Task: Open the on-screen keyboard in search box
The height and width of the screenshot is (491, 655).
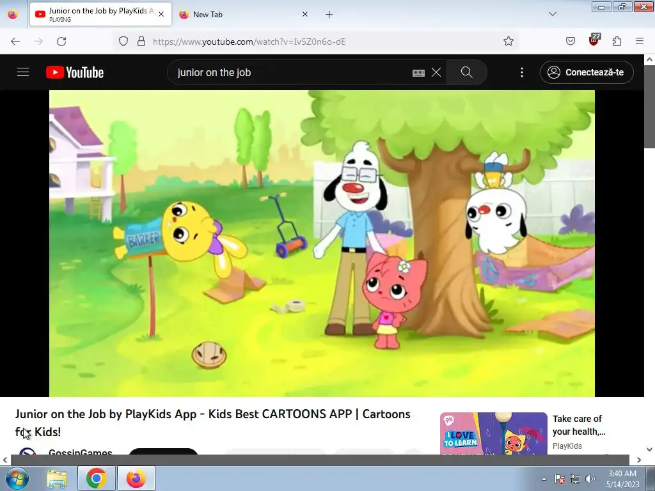Action: [x=418, y=73]
